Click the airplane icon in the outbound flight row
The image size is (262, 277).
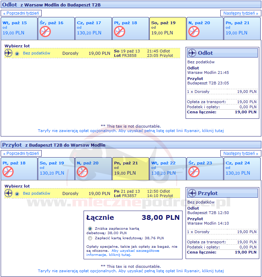click(x=9, y=53)
